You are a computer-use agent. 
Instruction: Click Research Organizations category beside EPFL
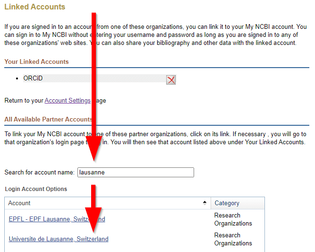(233, 219)
